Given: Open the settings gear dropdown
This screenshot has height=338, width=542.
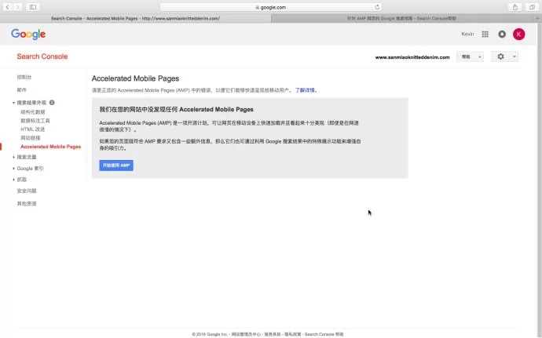Looking at the screenshot, I should click(504, 57).
